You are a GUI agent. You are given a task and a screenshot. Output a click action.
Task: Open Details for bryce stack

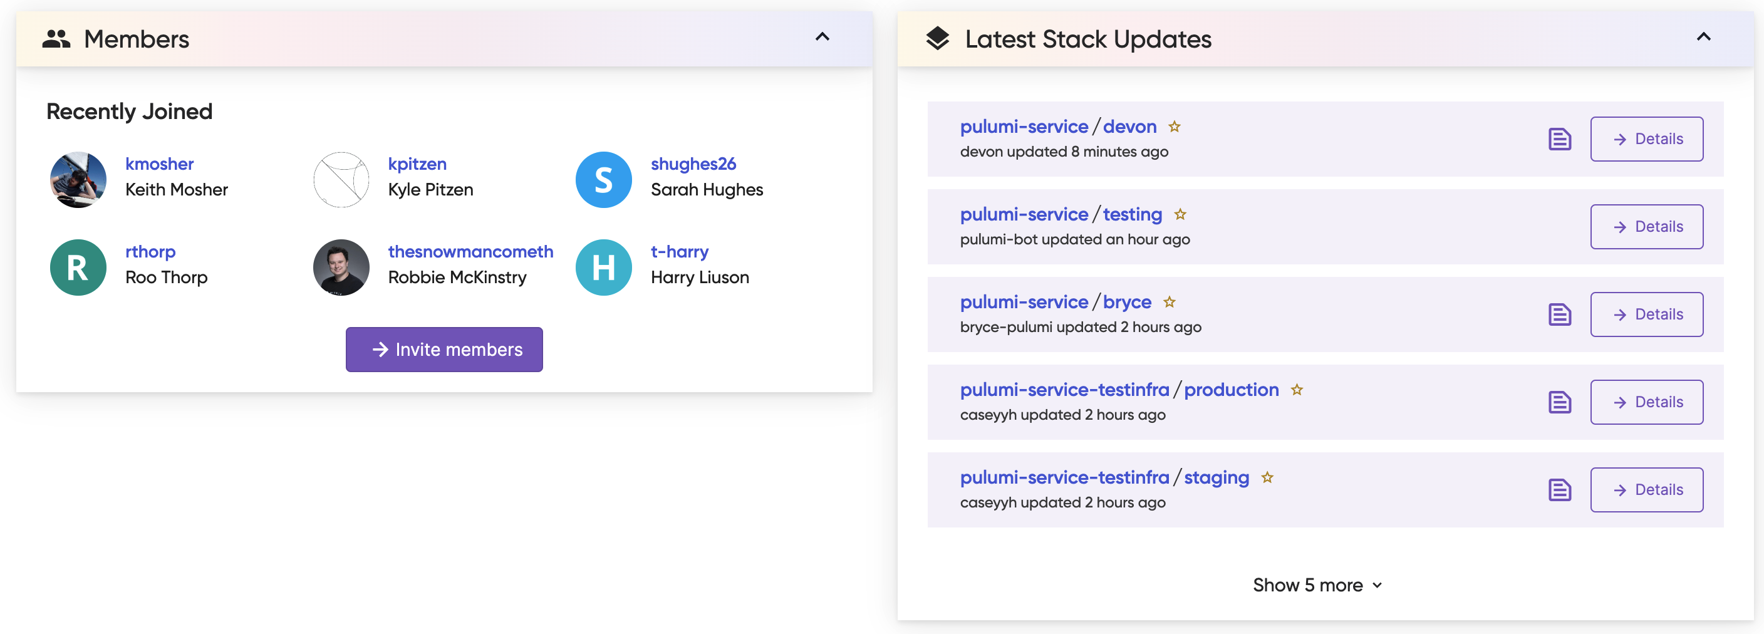click(x=1647, y=314)
